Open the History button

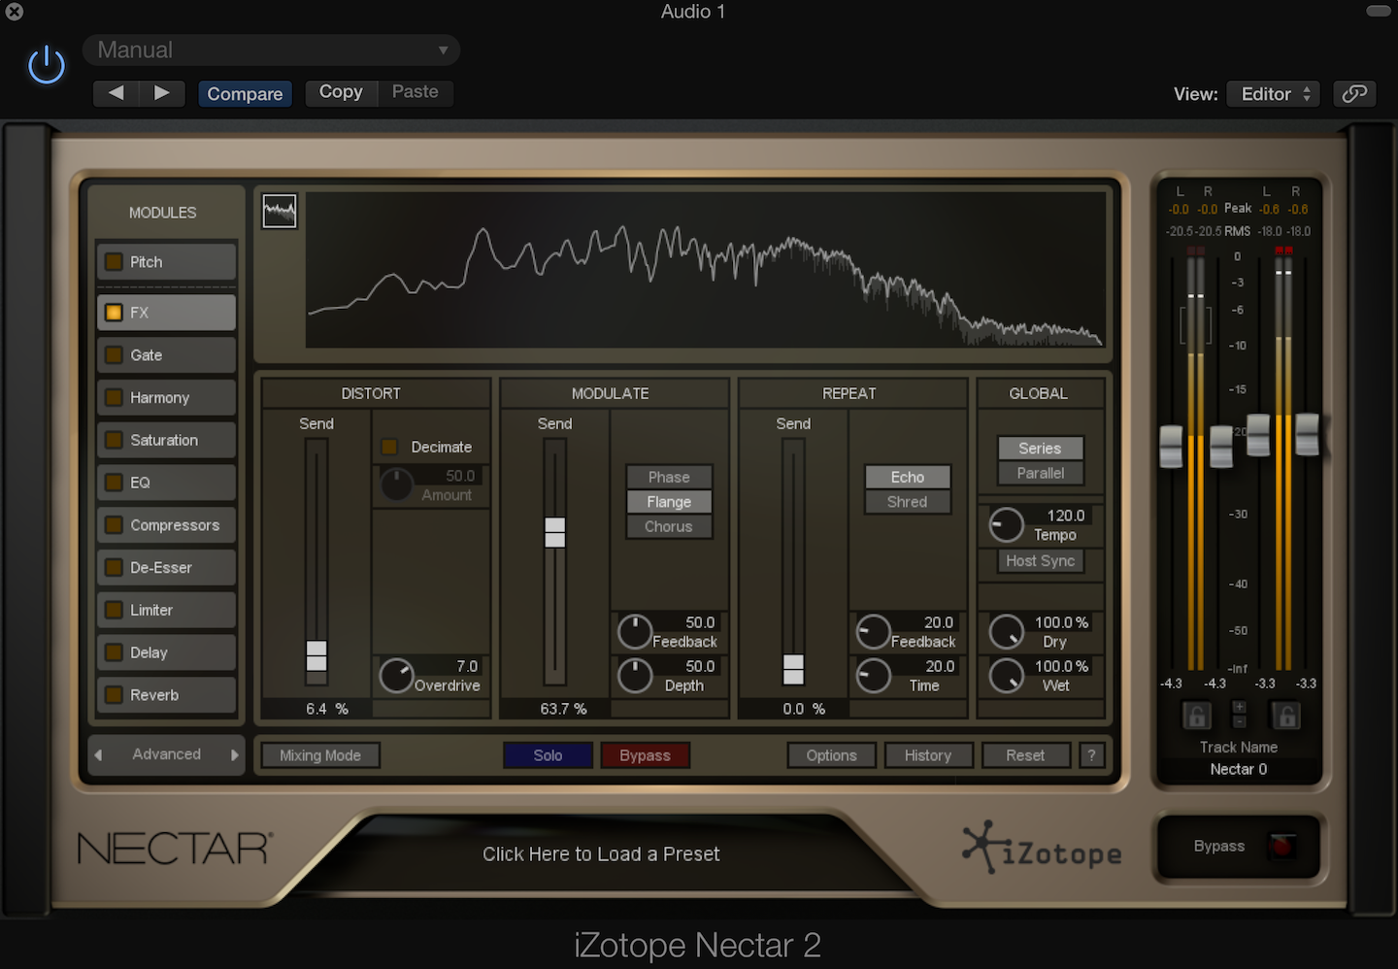click(x=928, y=755)
